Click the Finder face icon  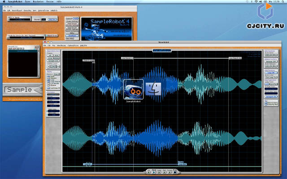153,89
